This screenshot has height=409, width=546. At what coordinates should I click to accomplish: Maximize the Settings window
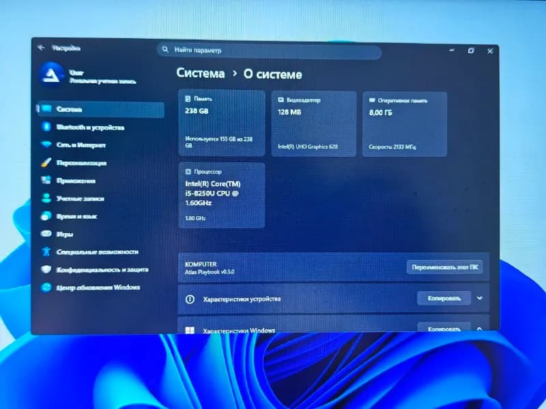pyautogui.click(x=471, y=50)
